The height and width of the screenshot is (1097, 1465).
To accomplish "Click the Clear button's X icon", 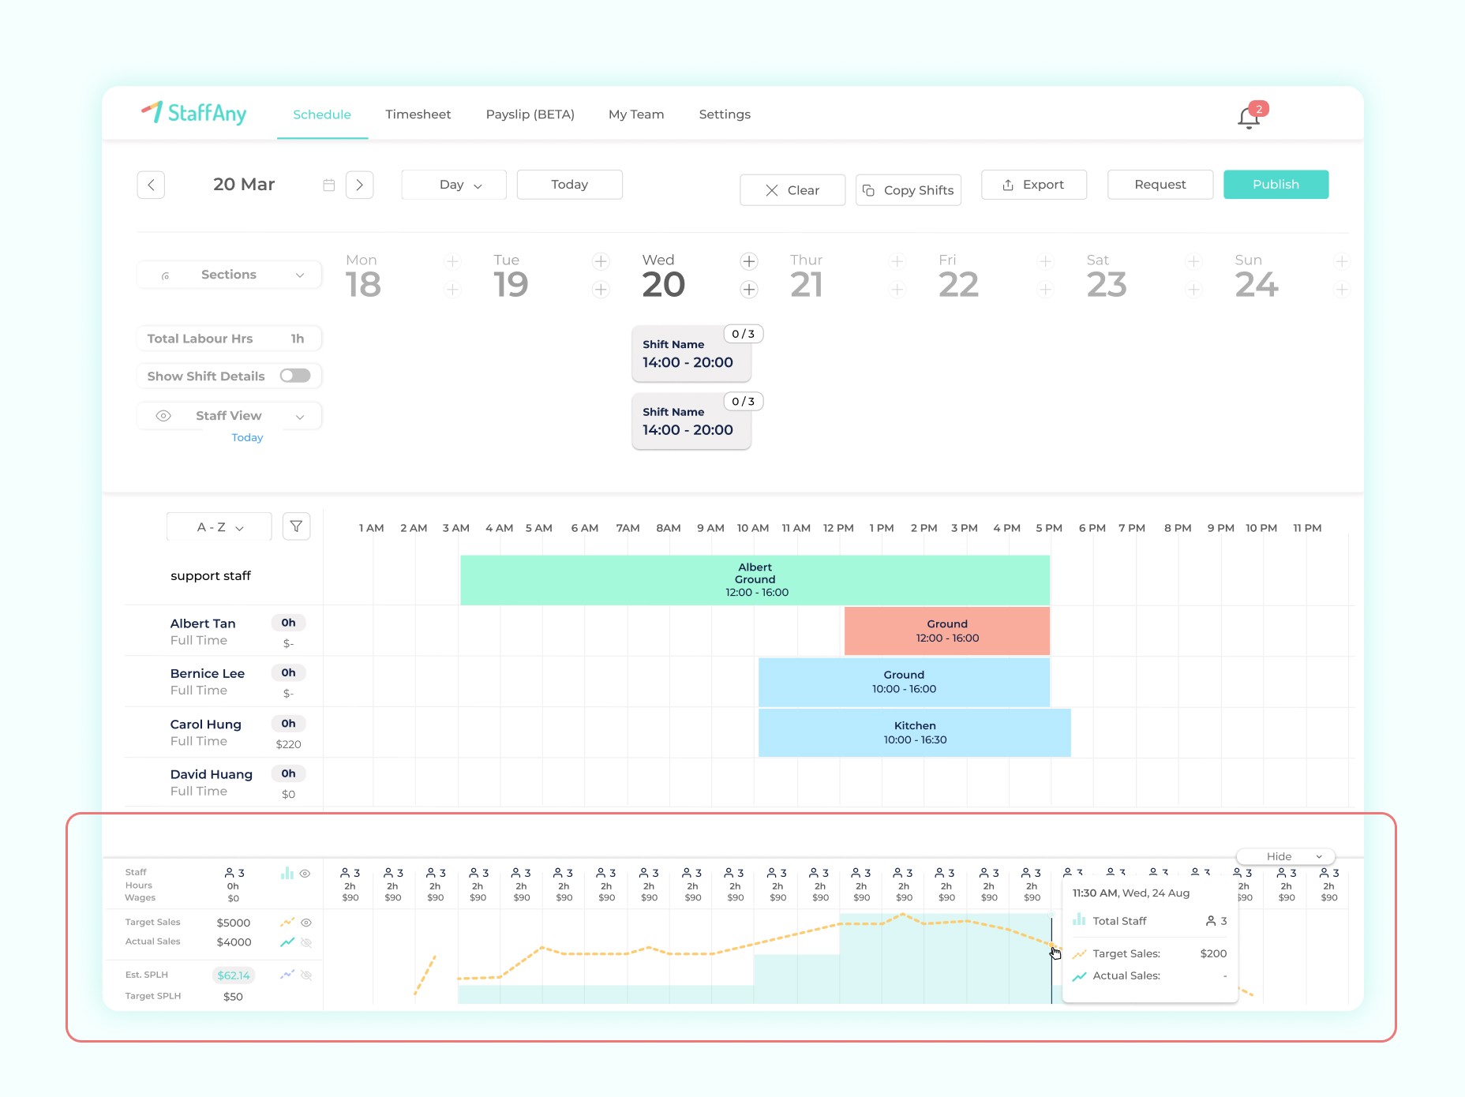I will [x=772, y=190].
